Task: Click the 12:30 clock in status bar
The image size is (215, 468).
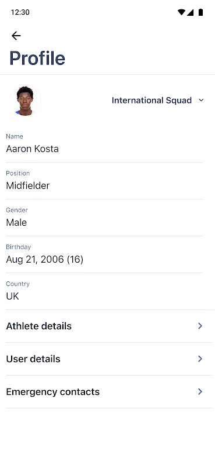Action: tap(20, 12)
